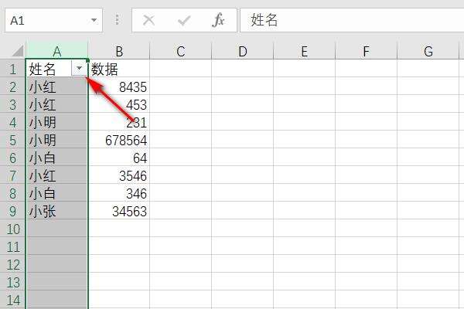
Task: Select row 11 header
Action: [12, 246]
